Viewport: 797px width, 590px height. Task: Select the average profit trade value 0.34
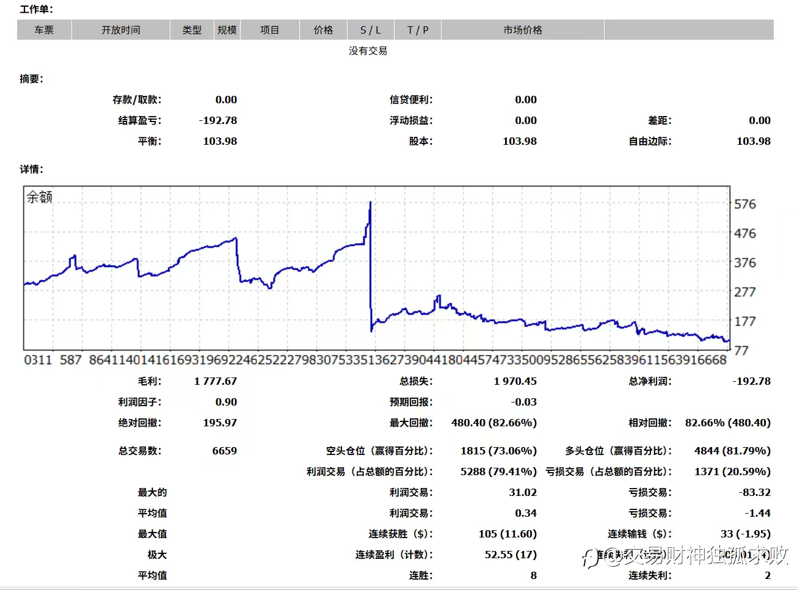(526, 513)
